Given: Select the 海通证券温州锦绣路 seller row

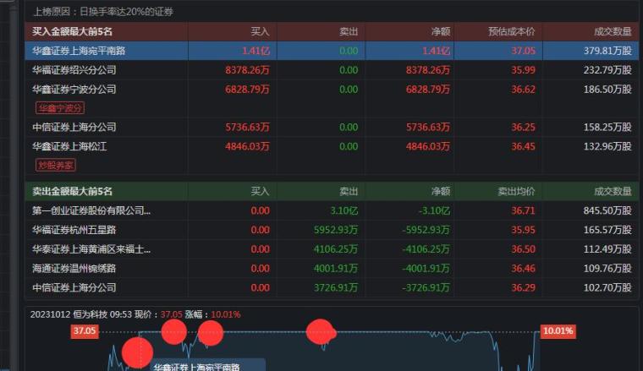Looking at the screenshot, I should point(332,268).
